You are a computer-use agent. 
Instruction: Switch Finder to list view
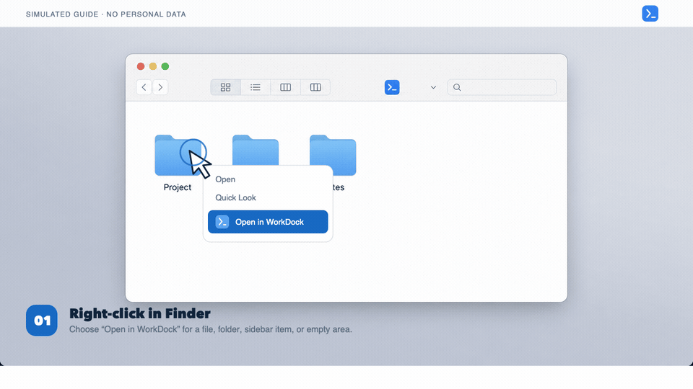point(256,87)
